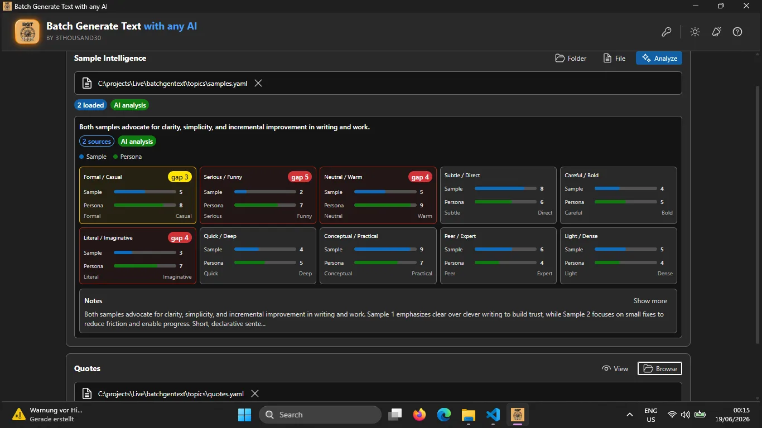
Task: Open the 'Warnung vor Hi...' weather widget
Action: point(48,414)
